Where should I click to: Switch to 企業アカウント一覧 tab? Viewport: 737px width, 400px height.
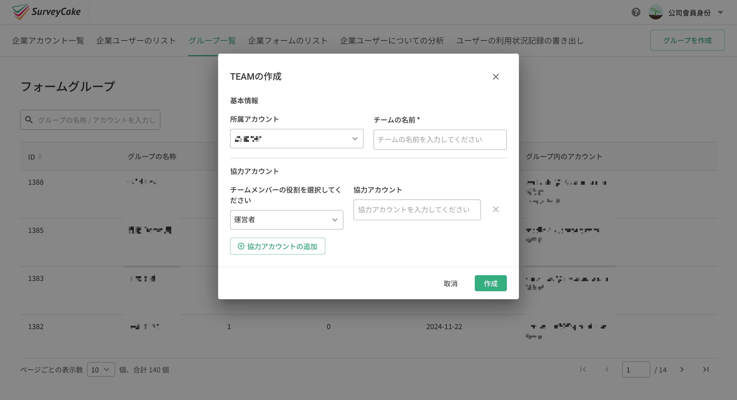(48, 41)
